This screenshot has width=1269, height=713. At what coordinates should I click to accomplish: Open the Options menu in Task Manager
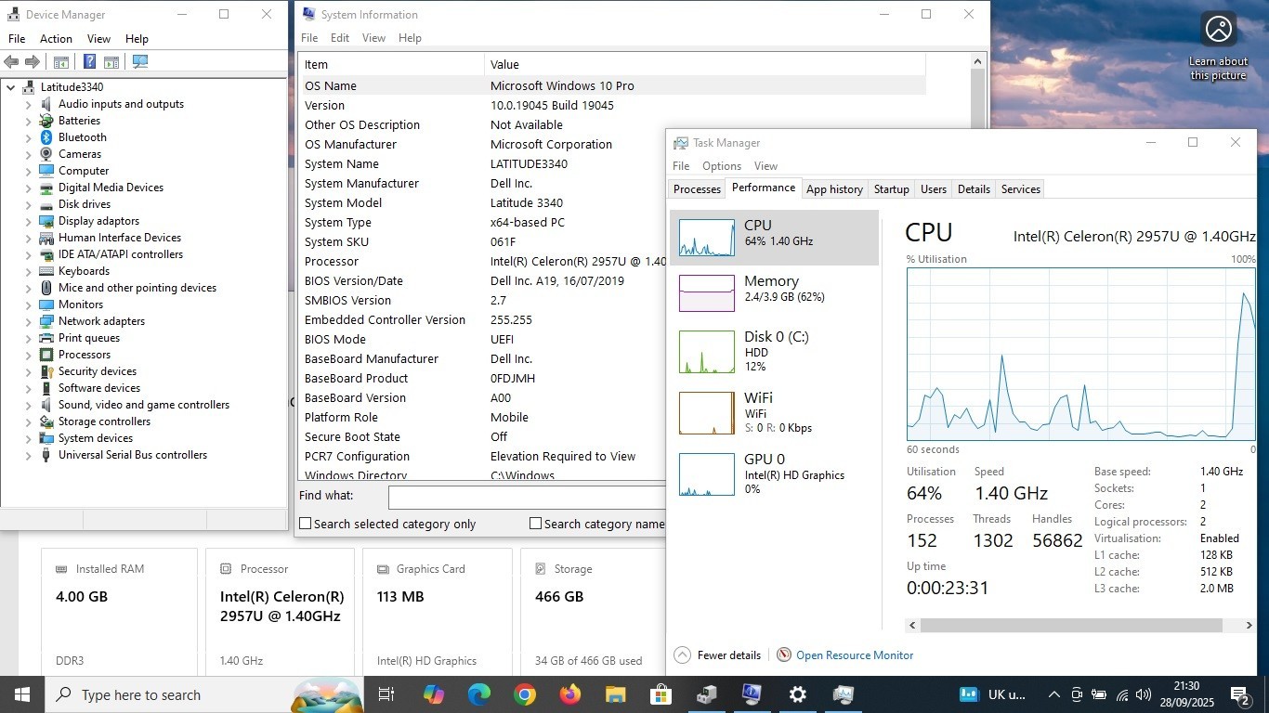coord(722,166)
